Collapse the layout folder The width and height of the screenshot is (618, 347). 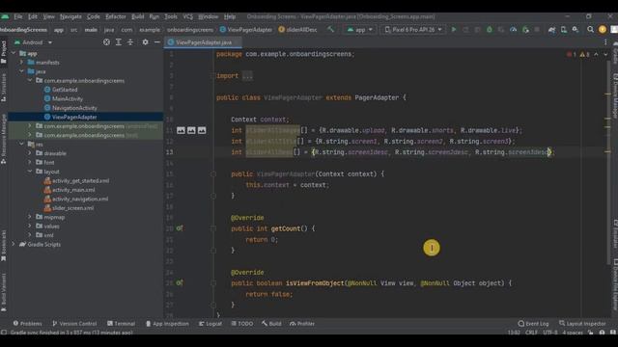click(30, 172)
